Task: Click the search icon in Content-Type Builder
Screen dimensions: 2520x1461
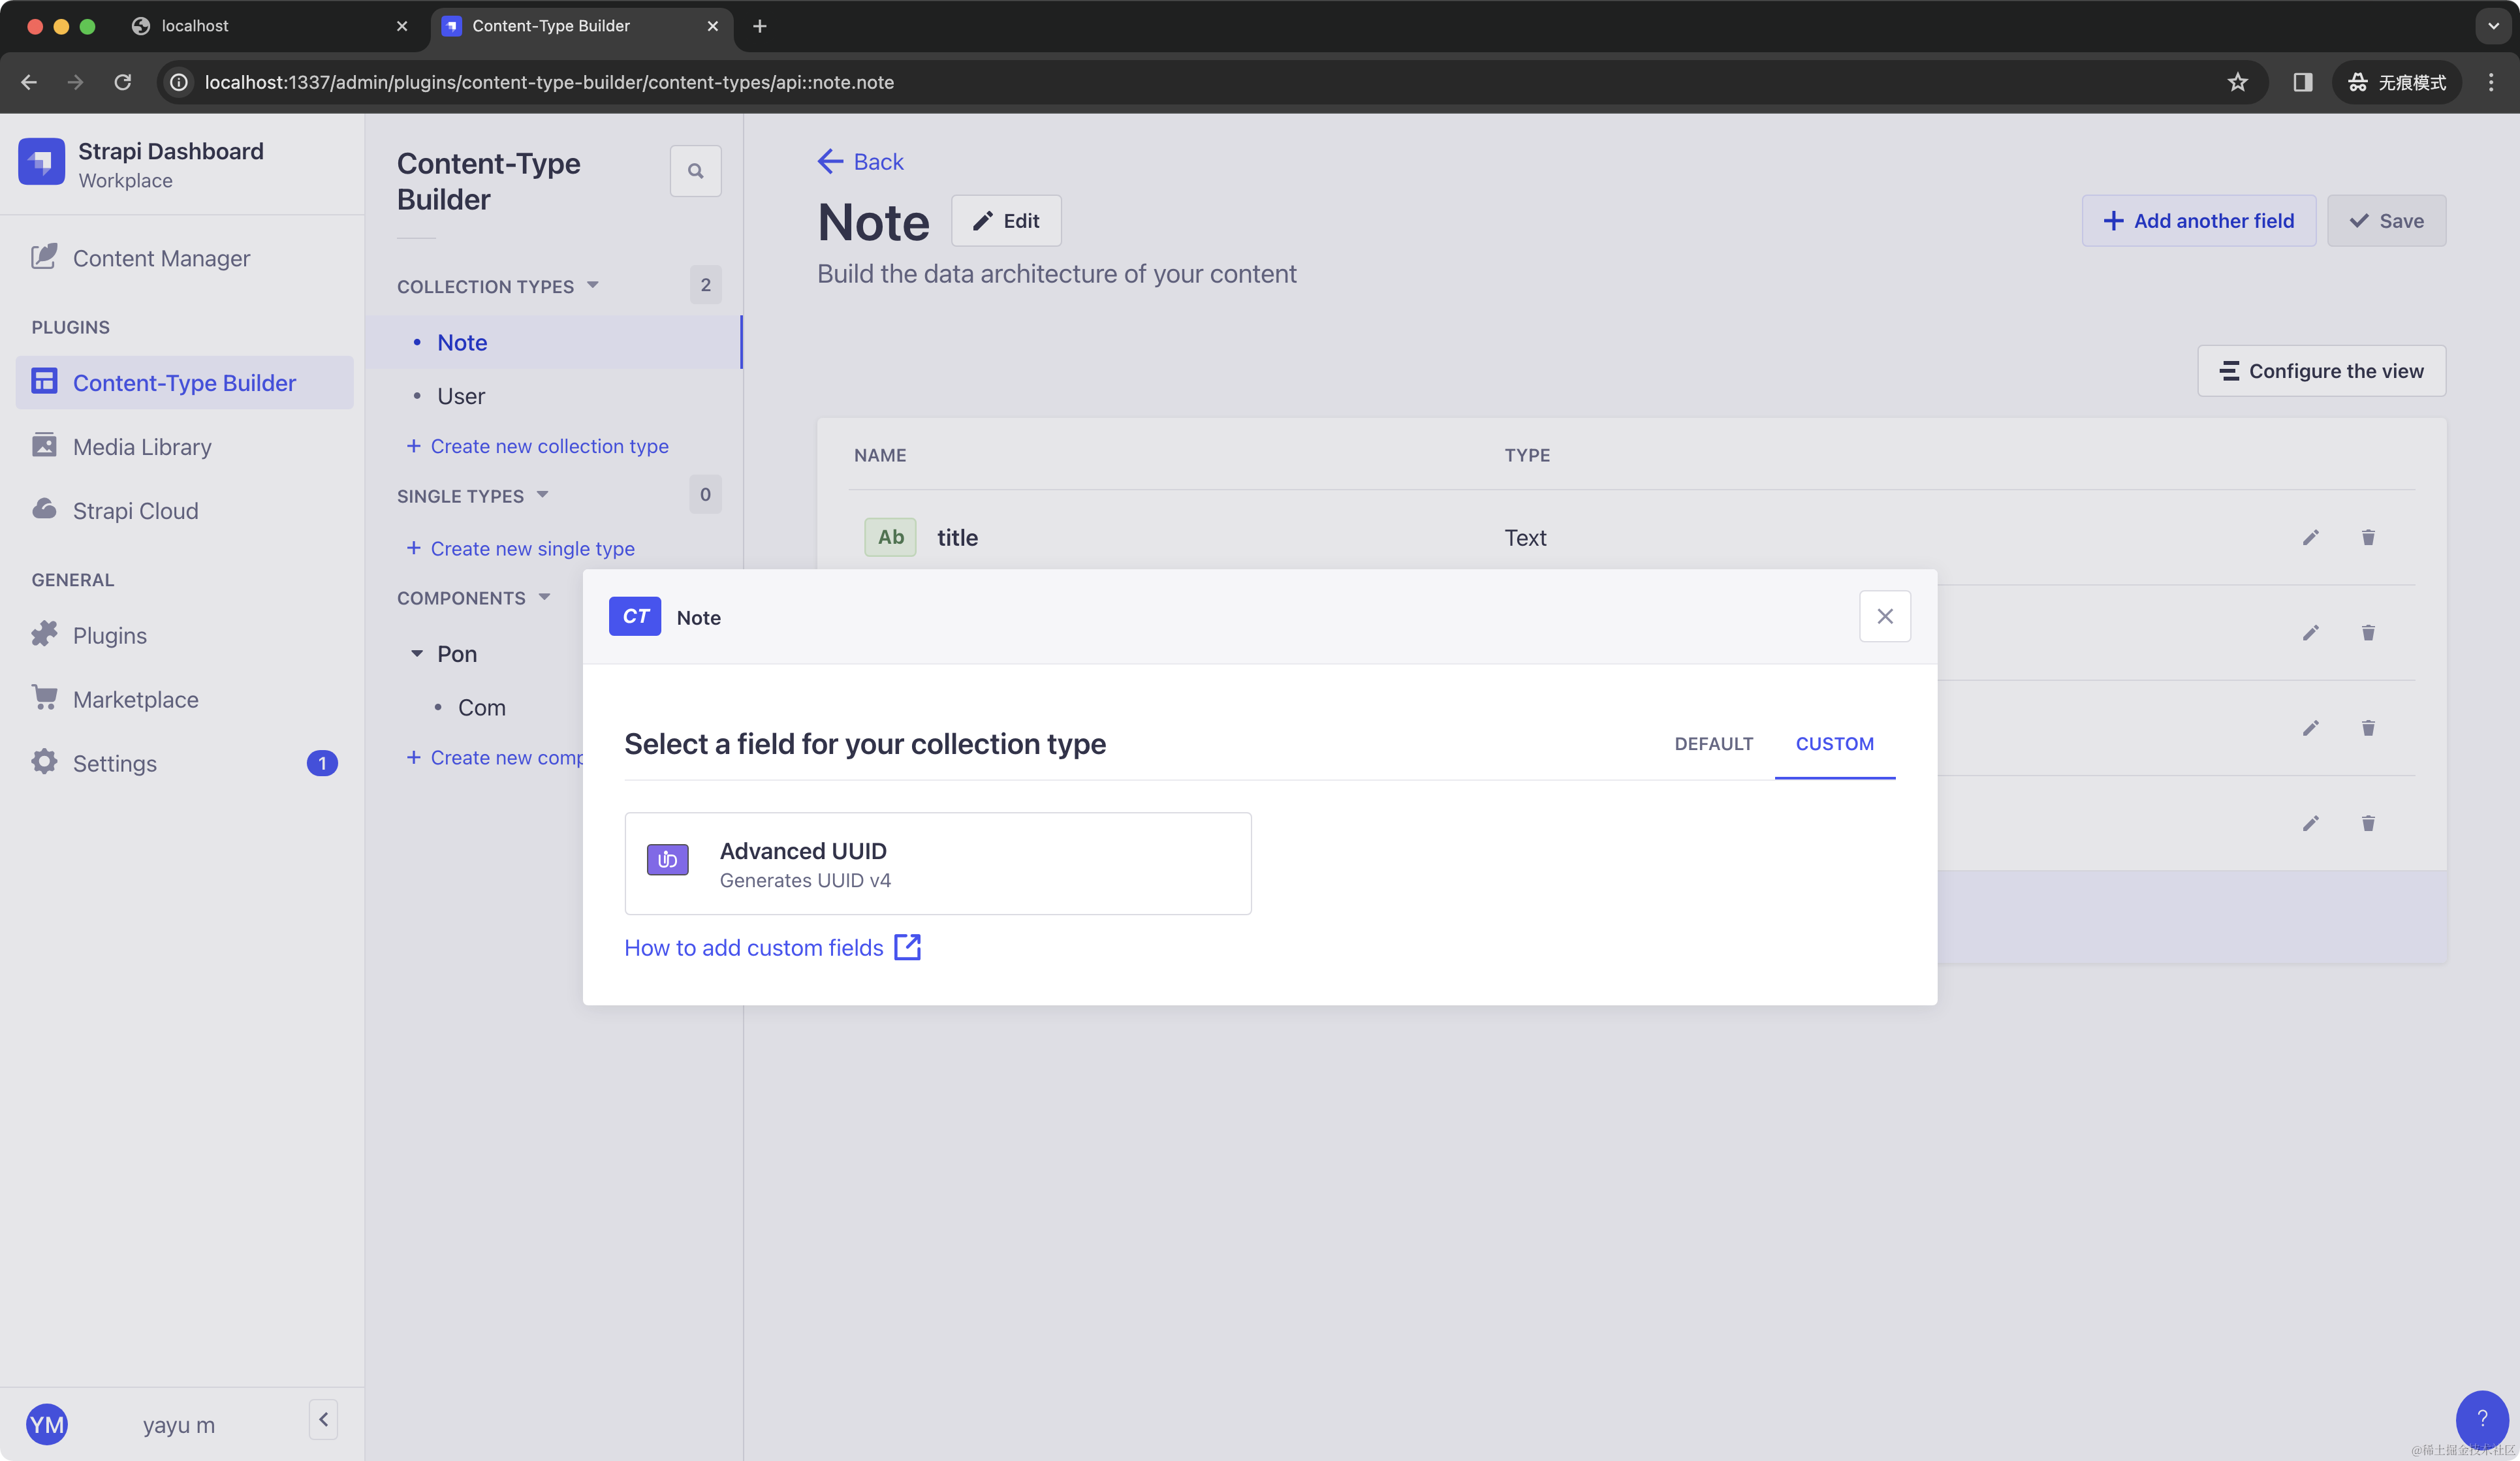Action: 695,171
